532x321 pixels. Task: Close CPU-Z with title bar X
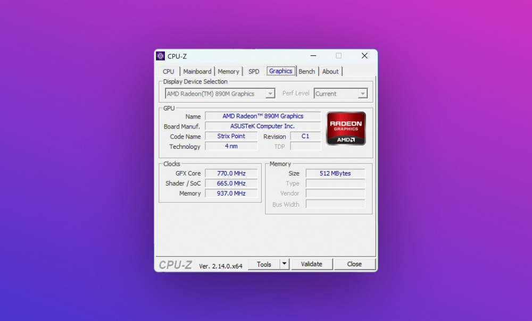[364, 56]
